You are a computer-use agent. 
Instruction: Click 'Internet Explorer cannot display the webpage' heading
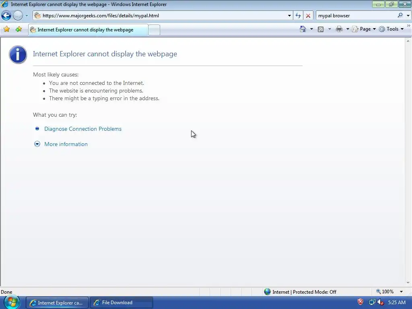coord(105,54)
